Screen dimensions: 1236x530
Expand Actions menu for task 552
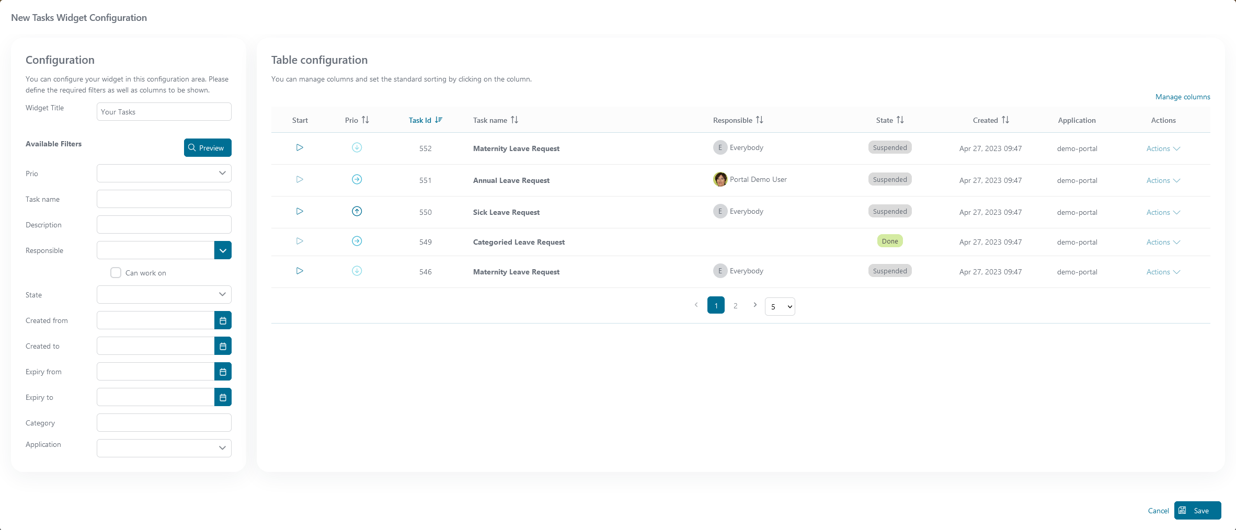[1163, 148]
